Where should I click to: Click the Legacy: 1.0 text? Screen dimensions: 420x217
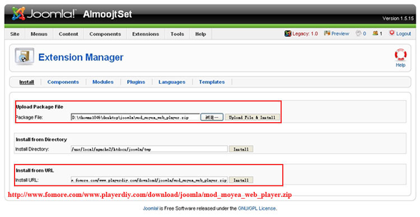[305, 33]
